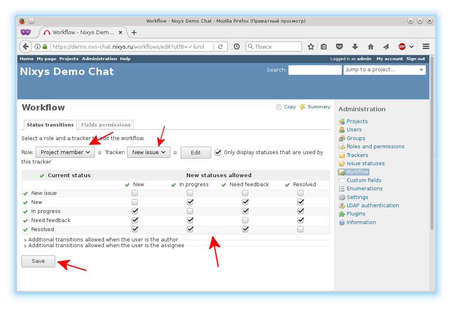Expand additional transitions when user is the author
Viewport: 452px width, 309px height.
point(103,240)
